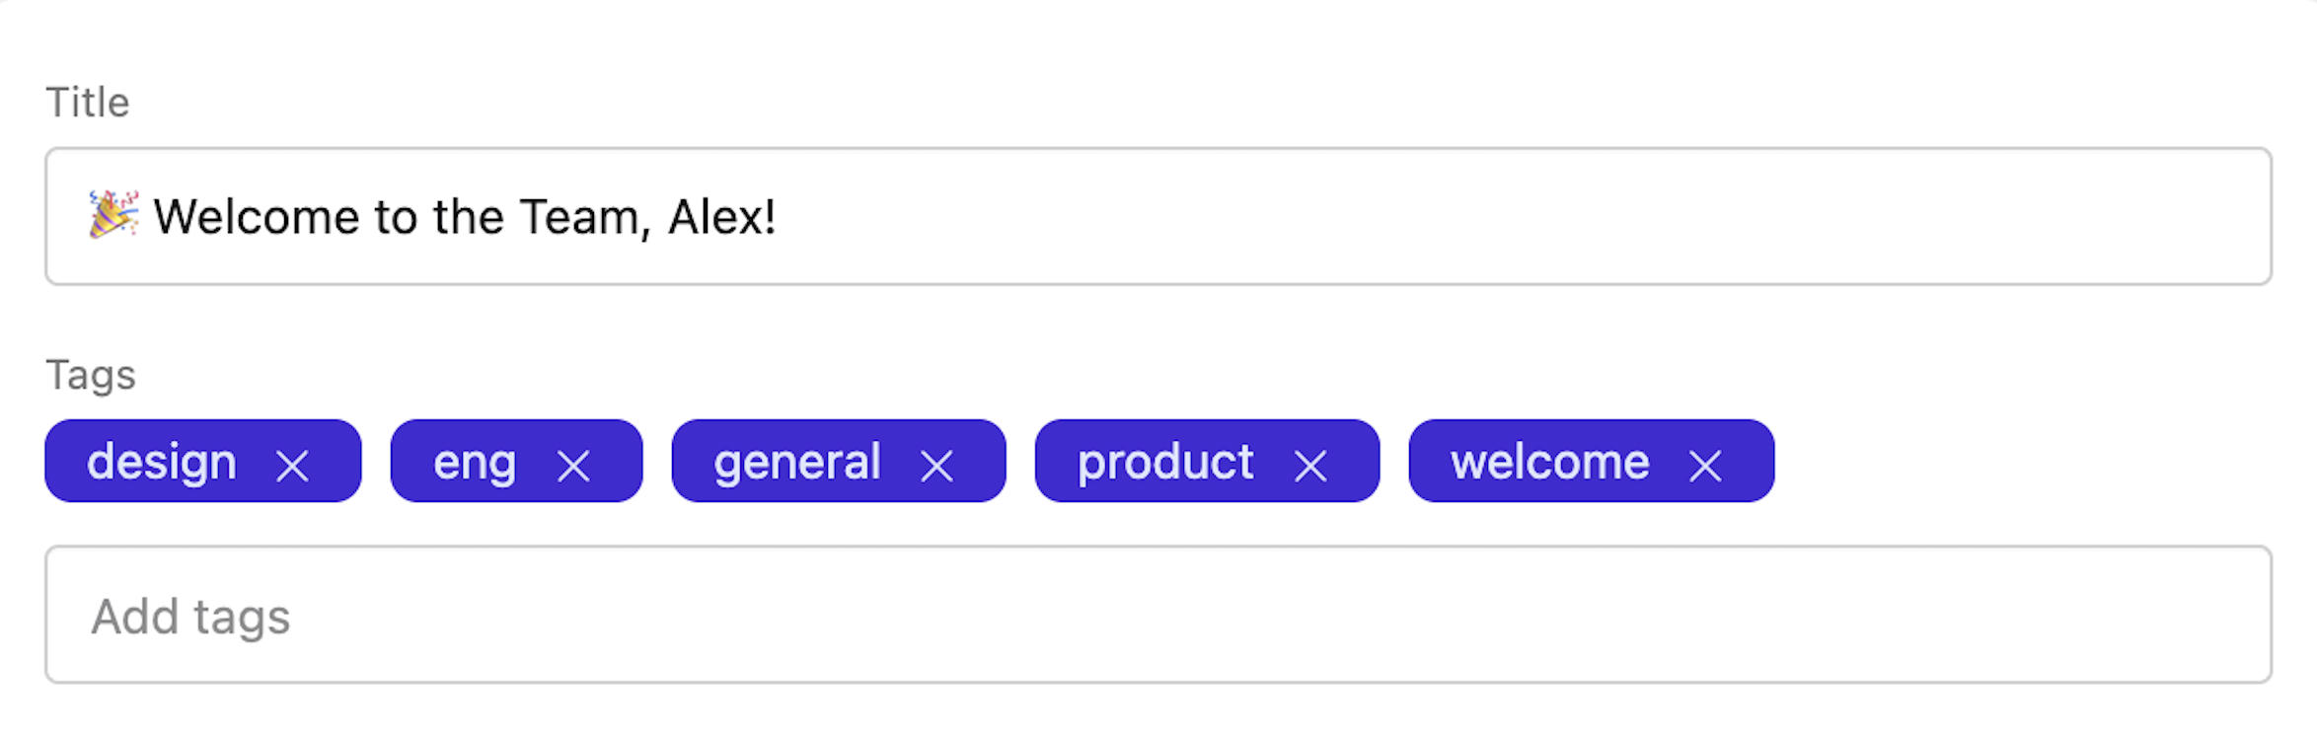Click the title text Welcome to the Team

(395, 216)
